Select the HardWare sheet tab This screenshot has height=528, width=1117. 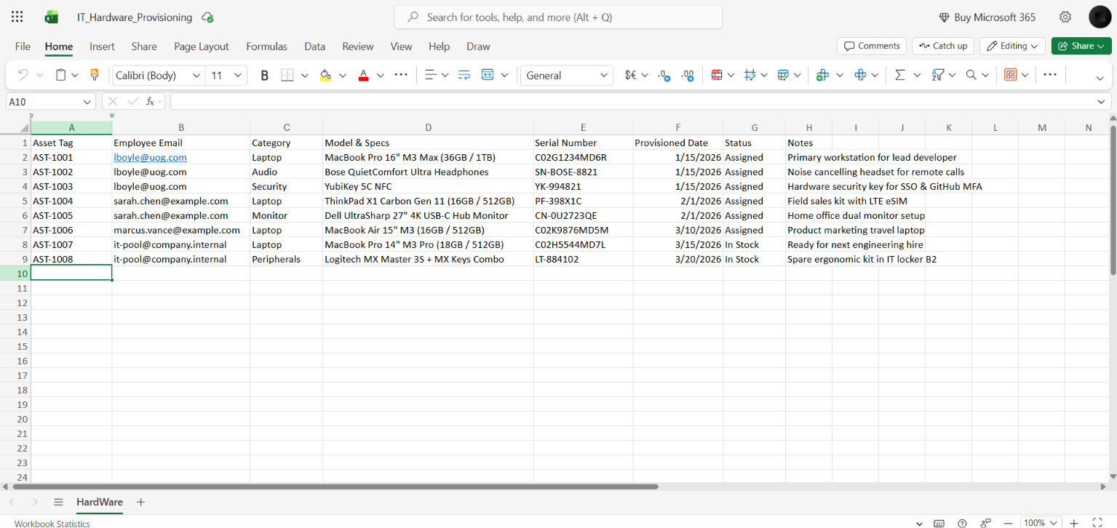click(x=100, y=502)
